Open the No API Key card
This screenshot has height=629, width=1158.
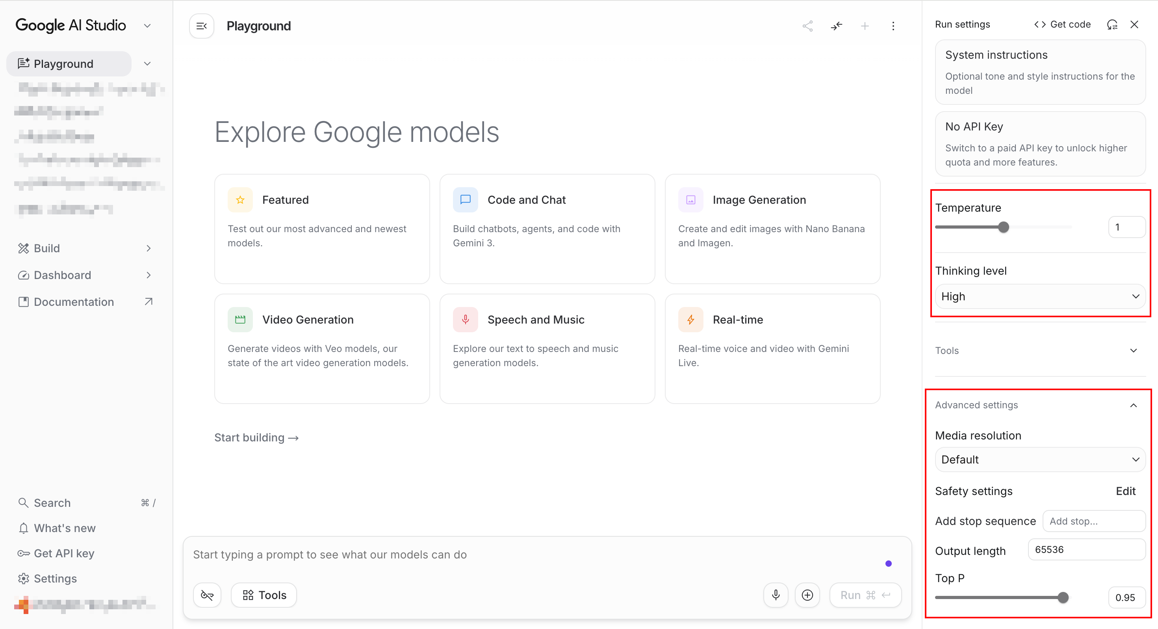[x=1040, y=143]
